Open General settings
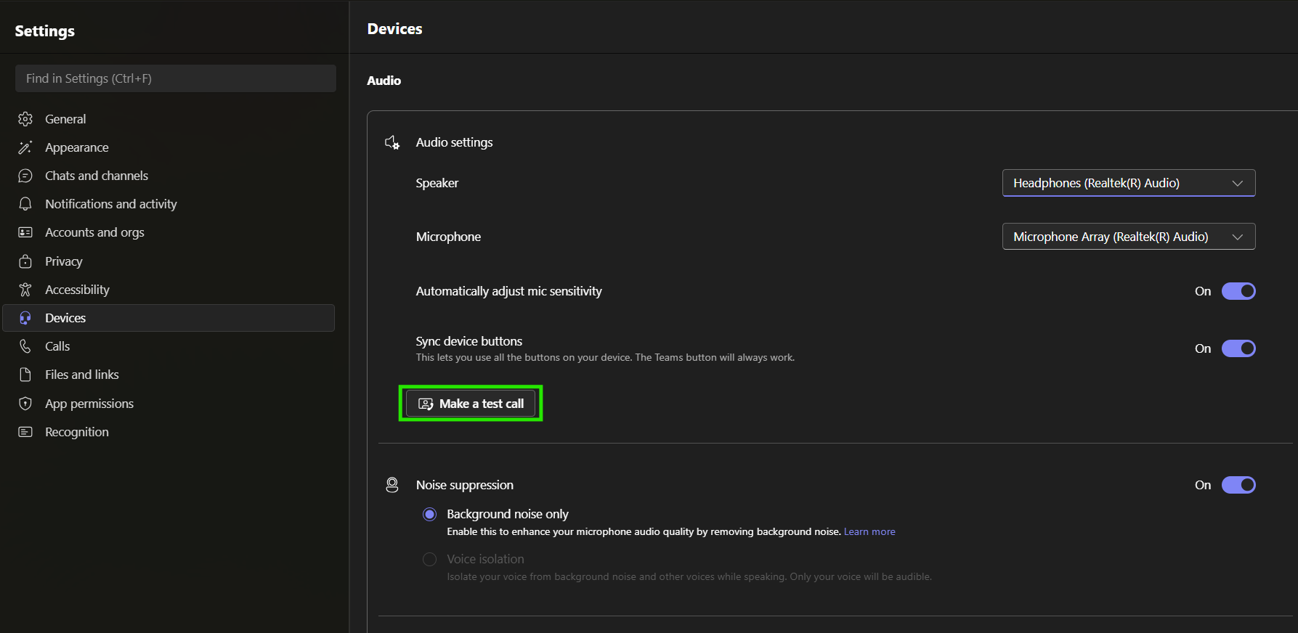The width and height of the screenshot is (1298, 633). click(169, 119)
